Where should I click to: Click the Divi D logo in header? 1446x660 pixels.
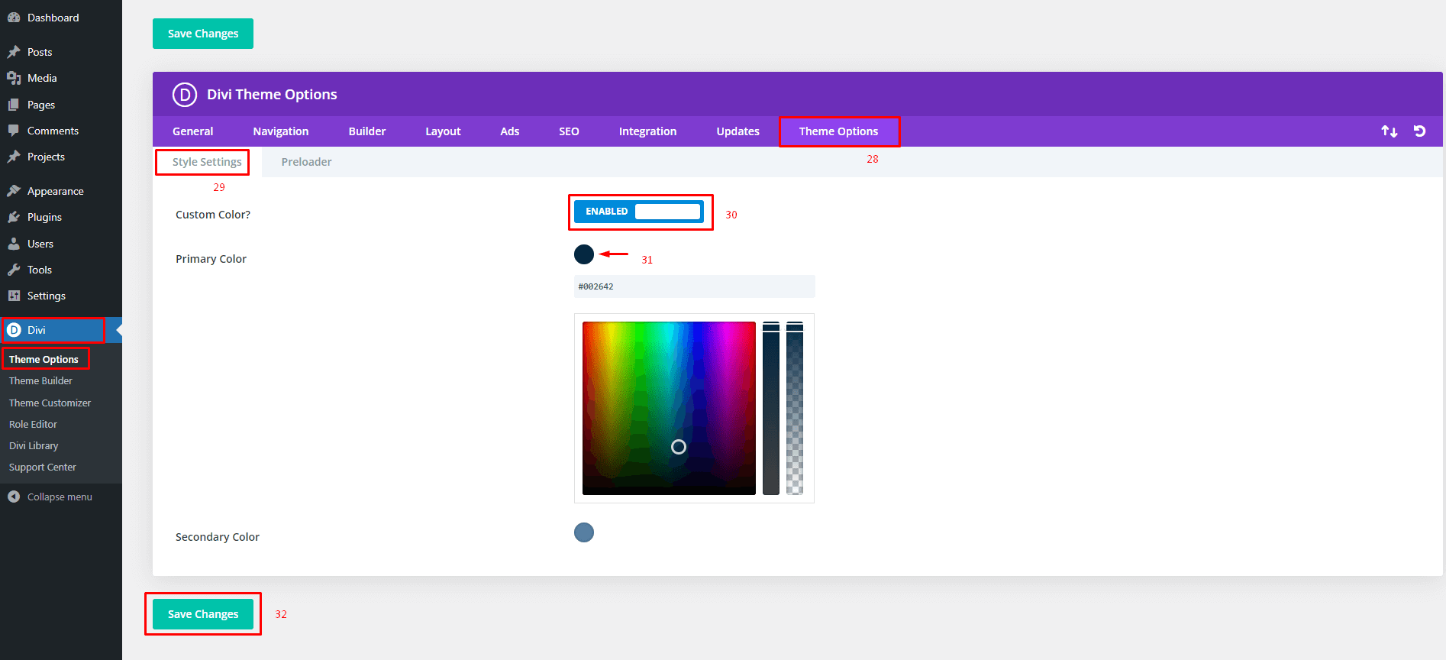pos(185,95)
